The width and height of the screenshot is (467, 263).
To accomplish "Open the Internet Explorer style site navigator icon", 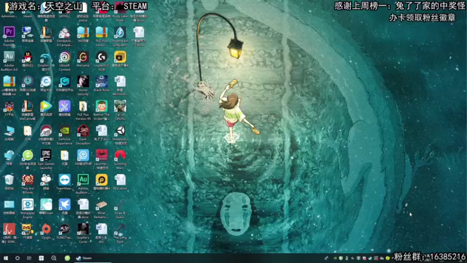I will pos(46,81).
